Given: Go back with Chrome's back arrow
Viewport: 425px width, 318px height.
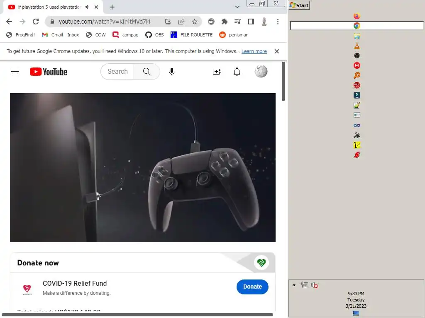Looking at the screenshot, I should click(9, 22).
